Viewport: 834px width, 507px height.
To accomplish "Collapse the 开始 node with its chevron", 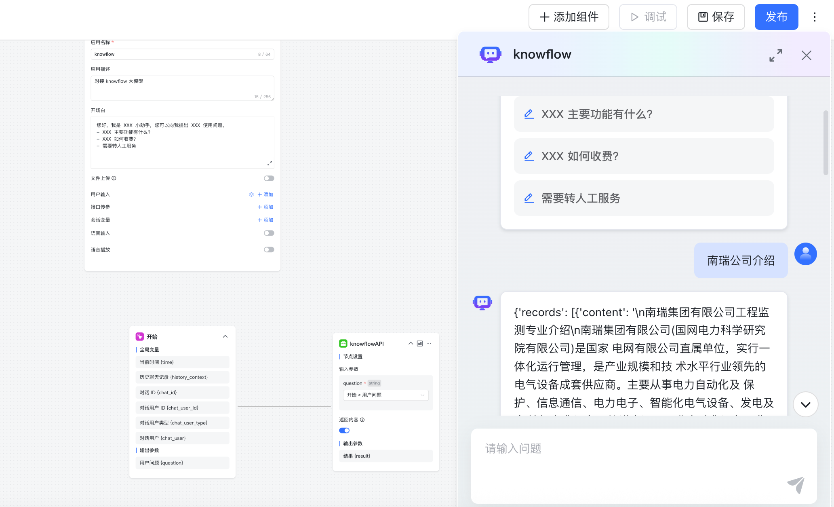I will point(225,336).
